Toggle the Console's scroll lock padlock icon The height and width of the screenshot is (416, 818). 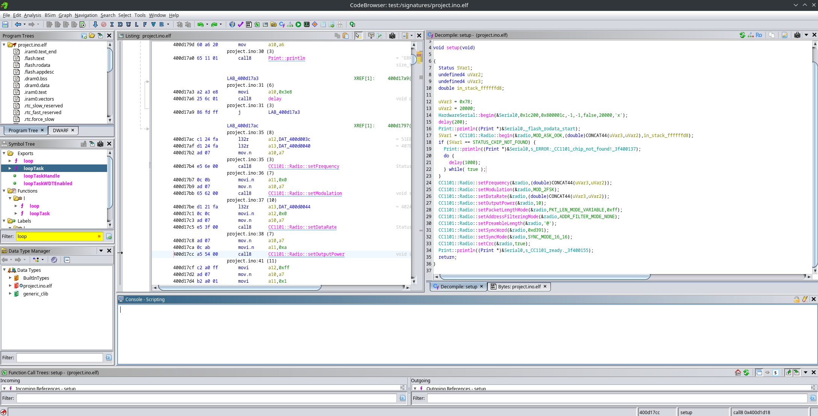click(797, 299)
